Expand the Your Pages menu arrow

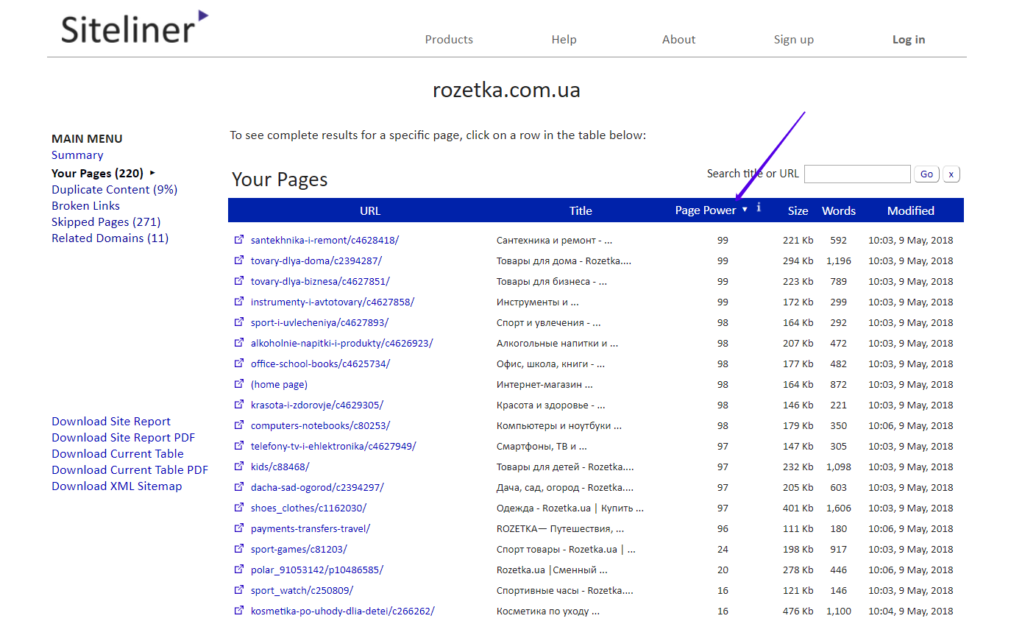(152, 173)
